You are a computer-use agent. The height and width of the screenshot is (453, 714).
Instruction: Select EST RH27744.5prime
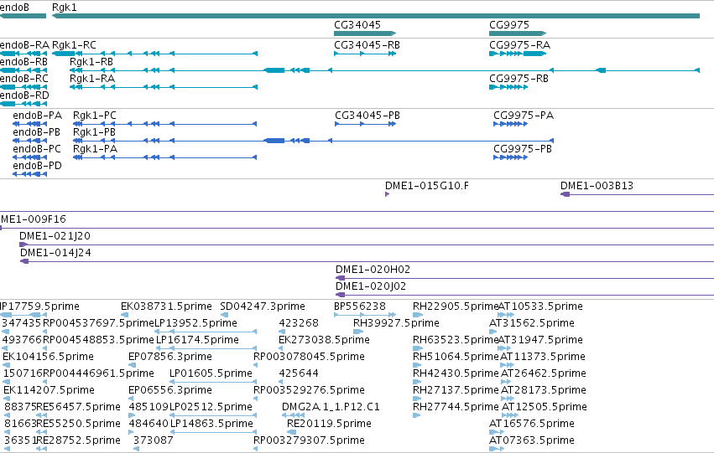coord(456,407)
